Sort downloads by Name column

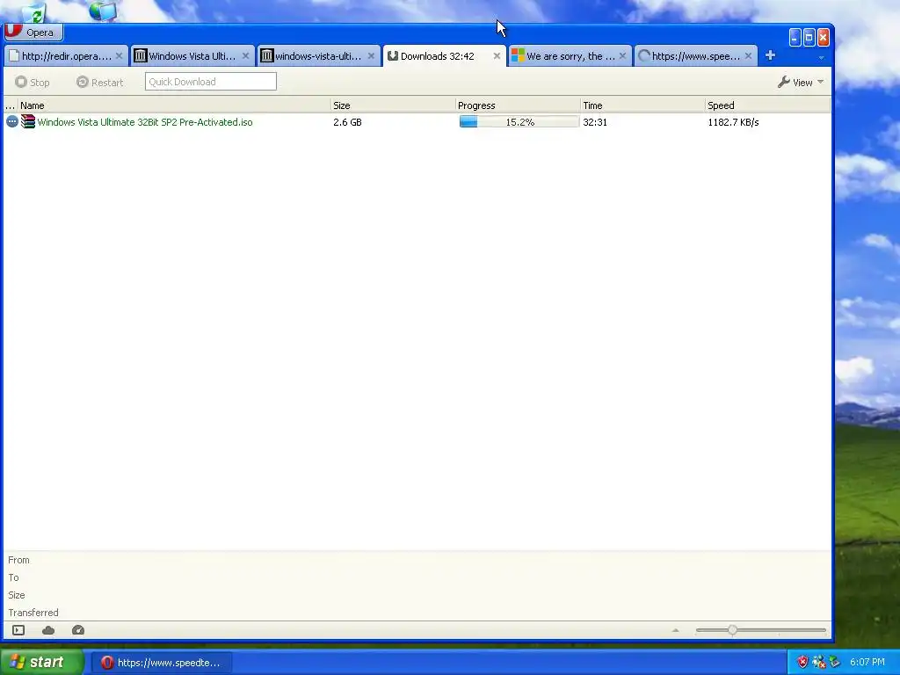175,105
